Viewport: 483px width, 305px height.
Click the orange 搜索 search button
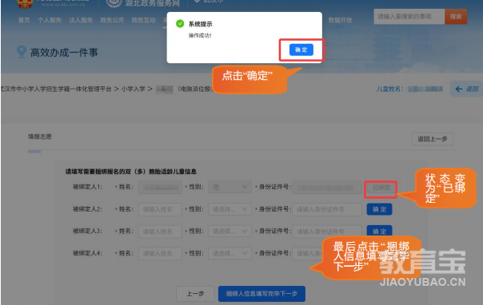click(x=456, y=17)
